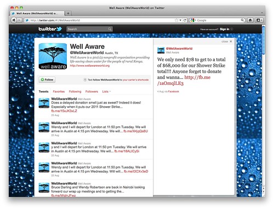Close the tweet detail pane
This screenshot has width=274, height=209.
(227, 42)
